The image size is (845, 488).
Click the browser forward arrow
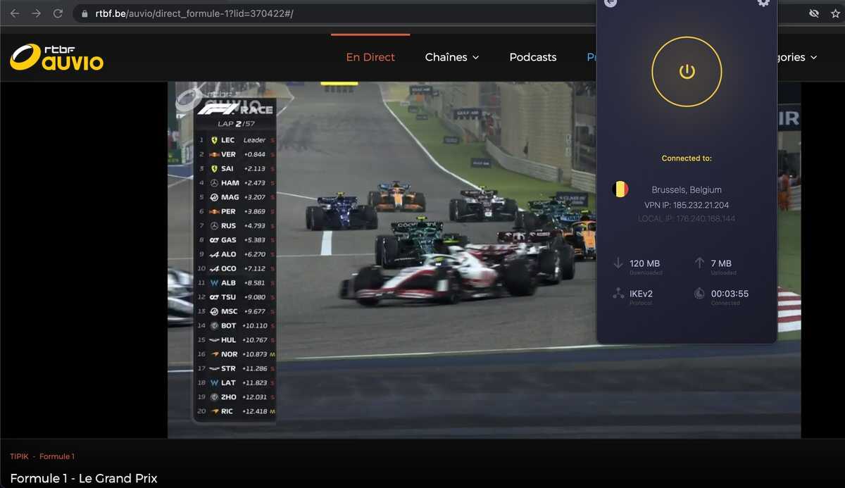click(x=36, y=13)
